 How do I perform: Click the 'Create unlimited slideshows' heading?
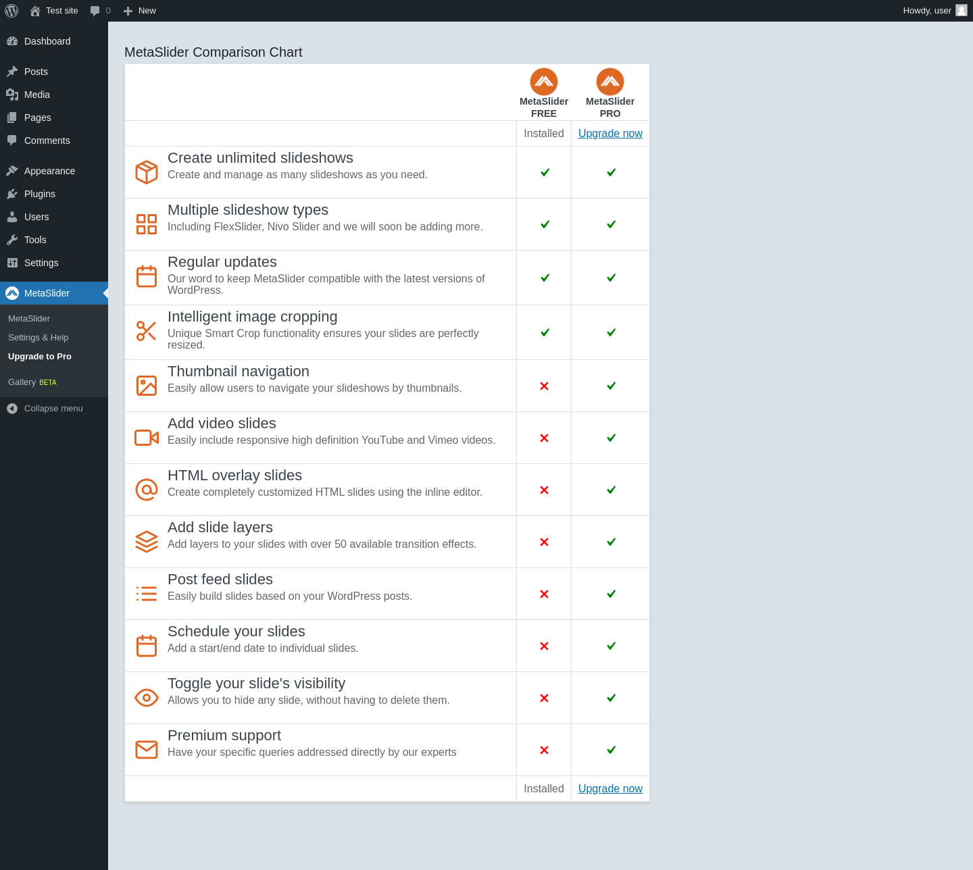point(260,158)
